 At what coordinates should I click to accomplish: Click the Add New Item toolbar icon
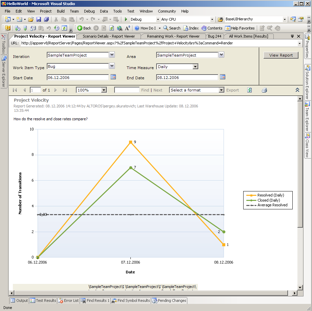pos(19,19)
